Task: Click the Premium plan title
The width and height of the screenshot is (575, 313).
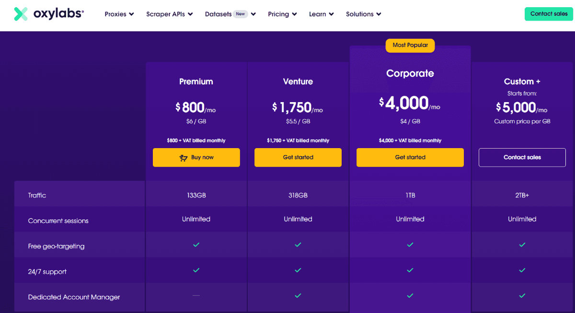Action: tap(196, 81)
